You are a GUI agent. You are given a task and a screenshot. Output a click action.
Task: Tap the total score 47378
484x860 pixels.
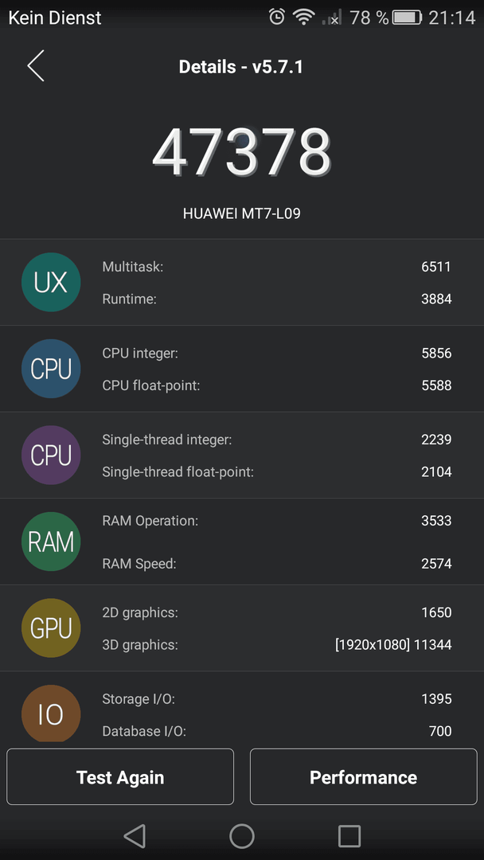242,152
